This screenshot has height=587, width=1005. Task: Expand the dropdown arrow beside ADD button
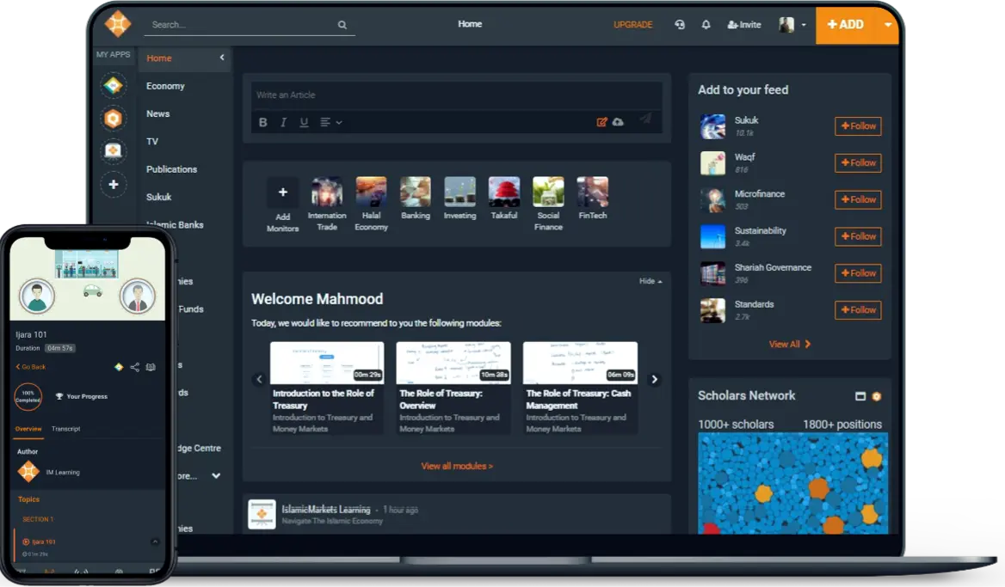pos(888,25)
